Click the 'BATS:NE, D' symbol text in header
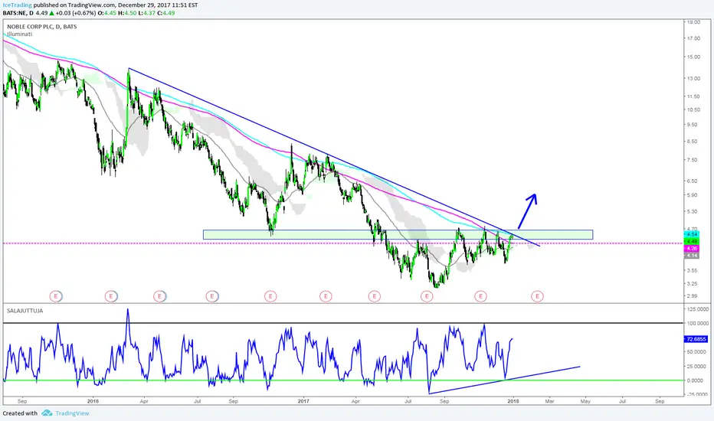Viewport: 714px width, 421px height. (18, 13)
